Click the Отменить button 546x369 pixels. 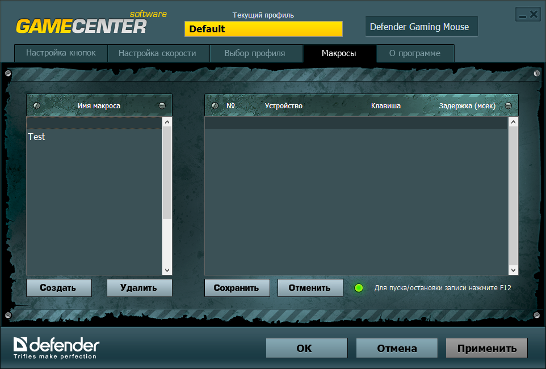click(x=310, y=288)
